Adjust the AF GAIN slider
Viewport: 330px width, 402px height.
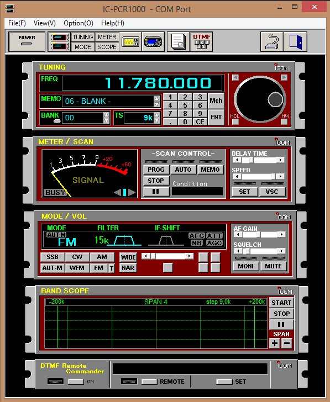pyautogui.click(x=259, y=234)
